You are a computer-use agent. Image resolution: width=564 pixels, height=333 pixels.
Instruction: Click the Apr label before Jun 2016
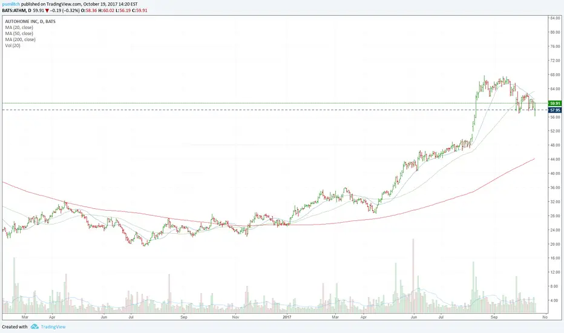pyautogui.click(x=52, y=317)
